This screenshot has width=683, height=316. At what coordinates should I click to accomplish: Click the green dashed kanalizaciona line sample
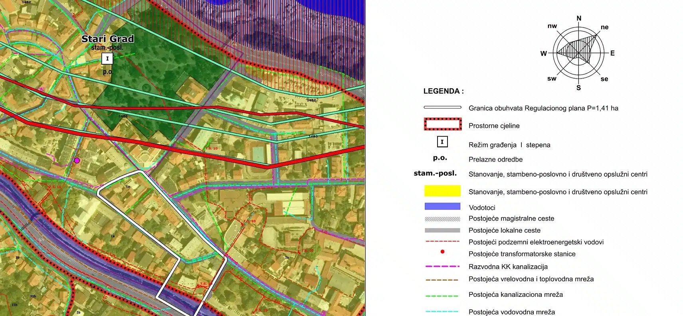442,296
